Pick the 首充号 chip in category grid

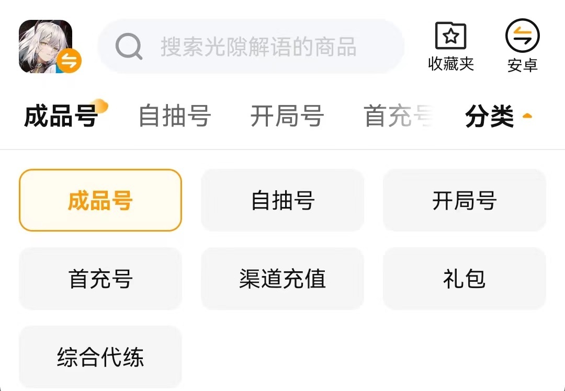pos(100,279)
